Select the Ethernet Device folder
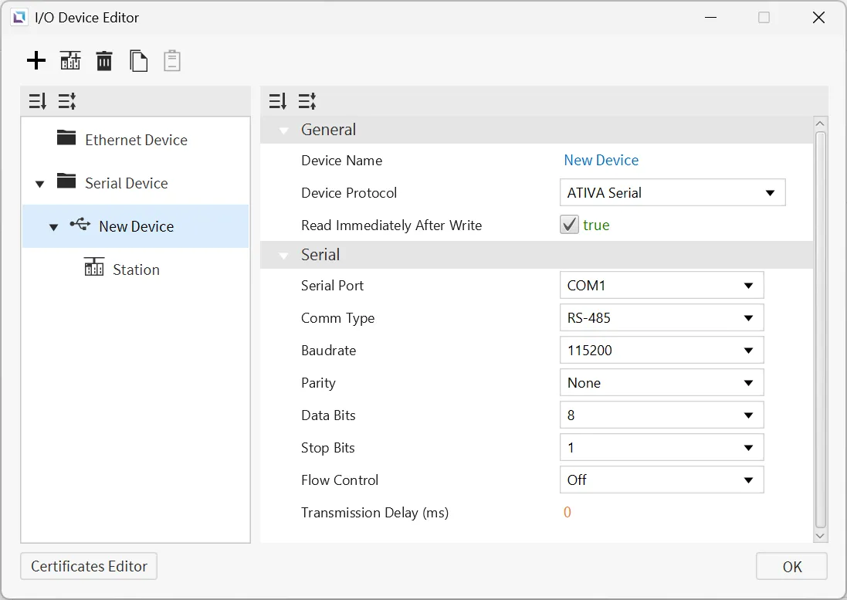847x600 pixels. [x=136, y=140]
